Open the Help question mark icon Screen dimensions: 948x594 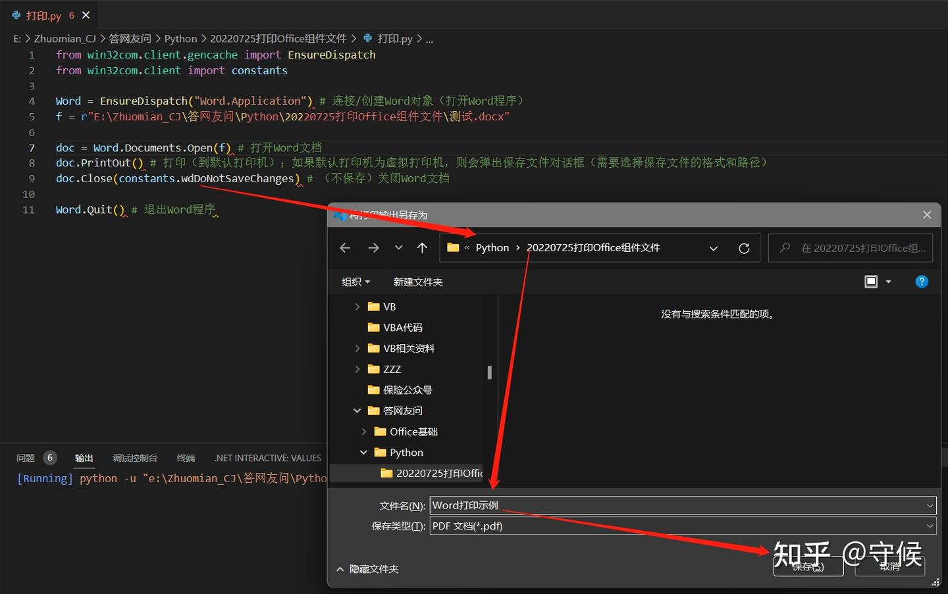(x=921, y=281)
